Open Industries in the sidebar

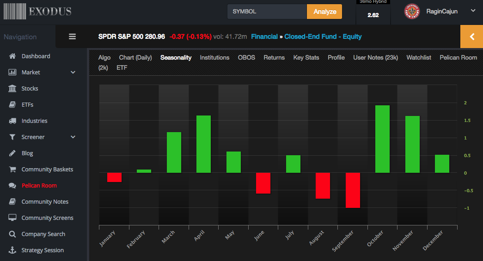35,121
